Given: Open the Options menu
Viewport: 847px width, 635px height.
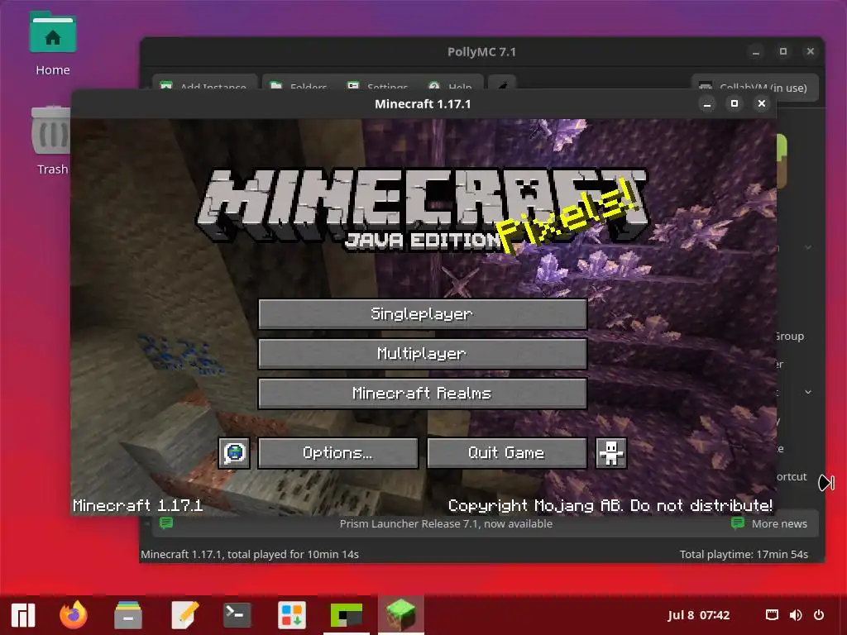Looking at the screenshot, I should point(337,452).
